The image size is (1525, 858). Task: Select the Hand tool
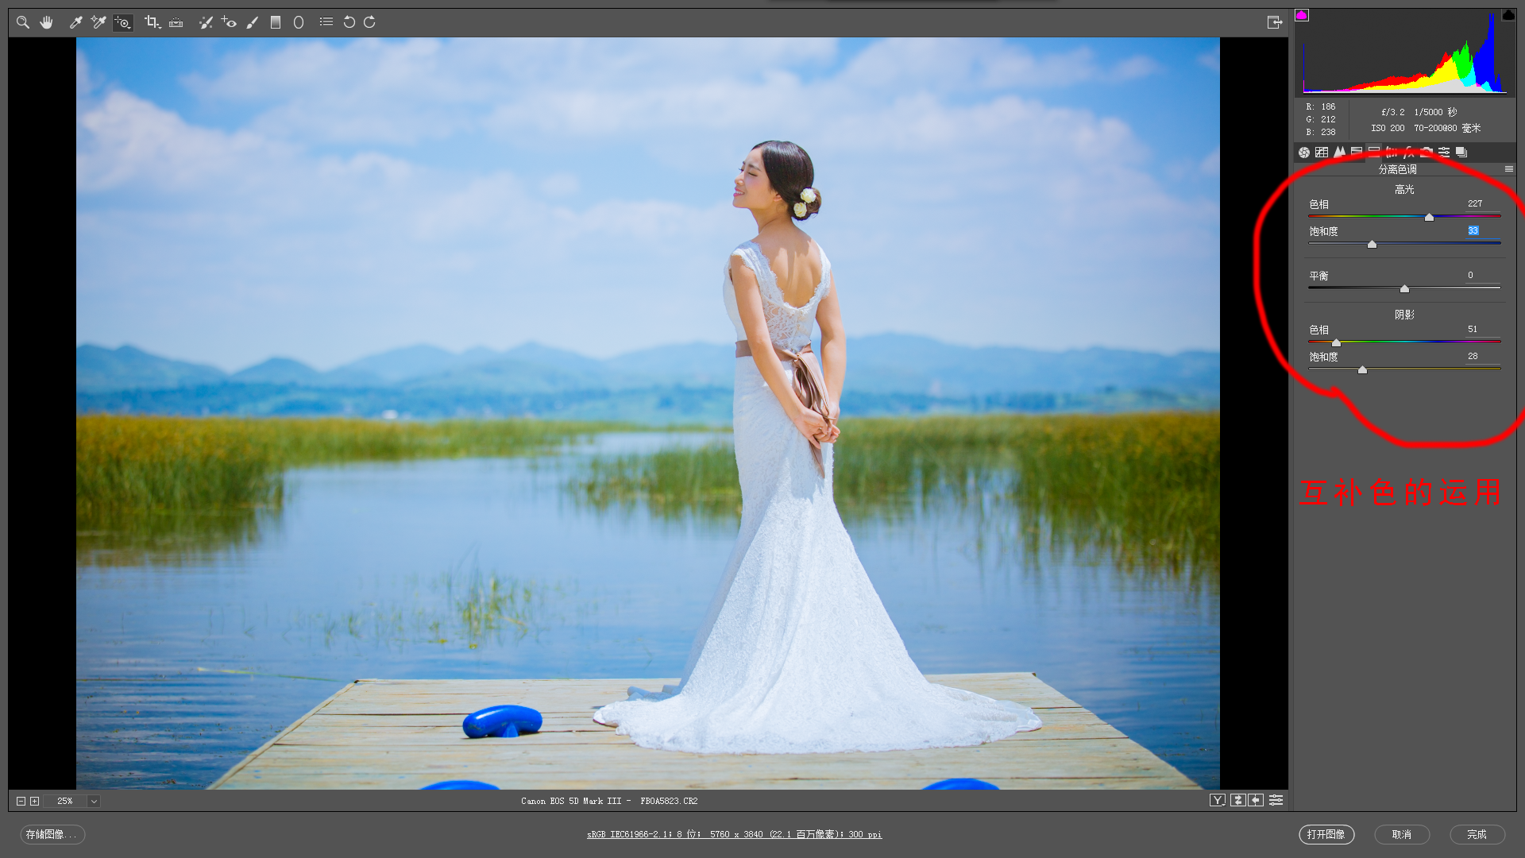[47, 22]
